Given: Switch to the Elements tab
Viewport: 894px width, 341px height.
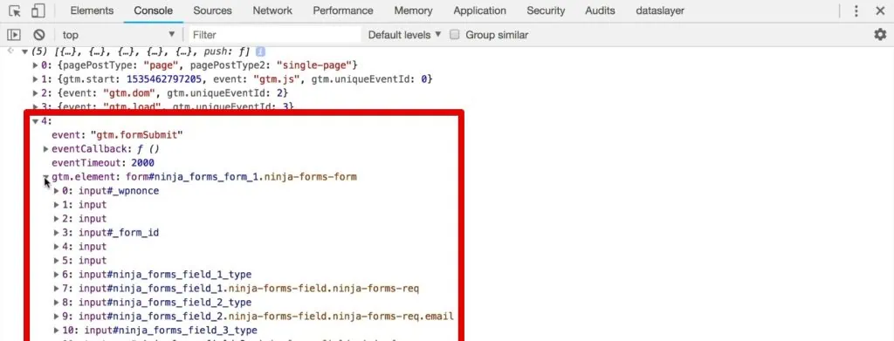Looking at the screenshot, I should point(92,10).
